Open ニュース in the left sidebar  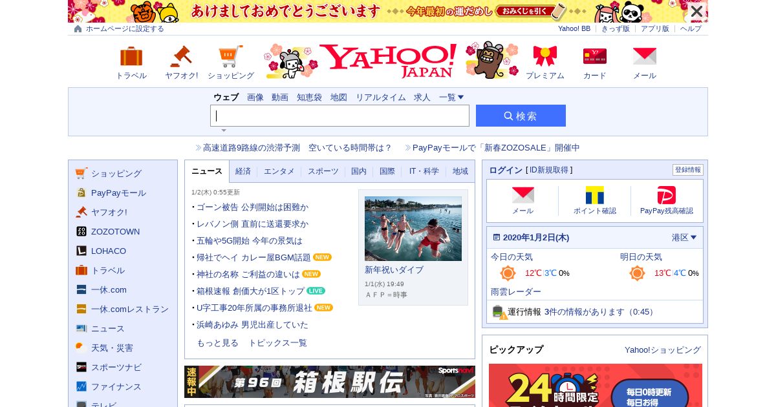coord(108,328)
